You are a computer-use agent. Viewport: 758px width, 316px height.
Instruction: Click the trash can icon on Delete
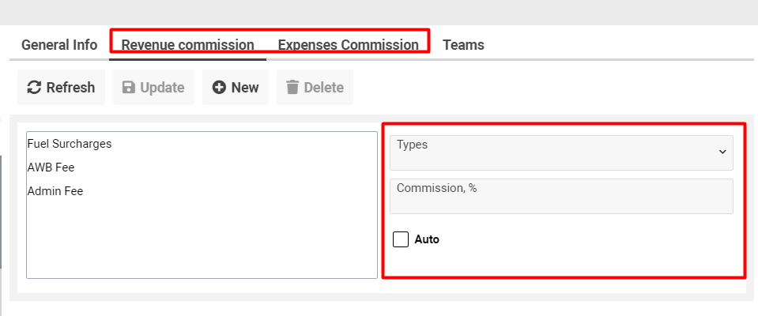[292, 88]
